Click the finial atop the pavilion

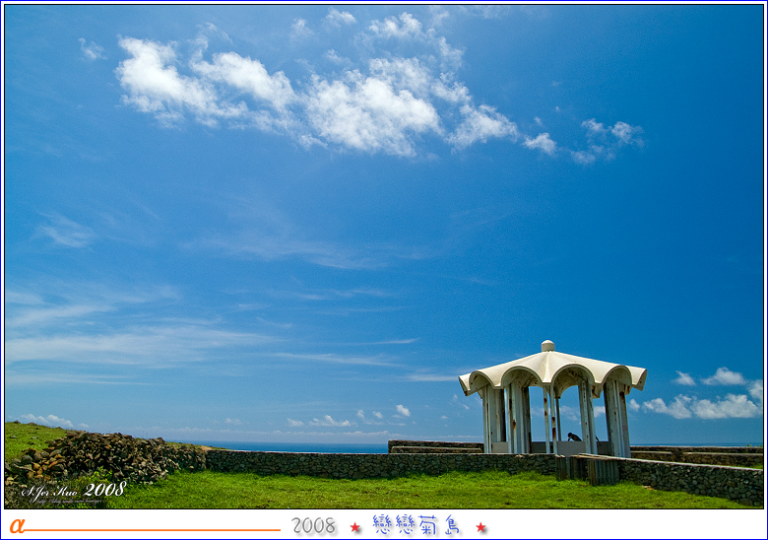coord(547,346)
